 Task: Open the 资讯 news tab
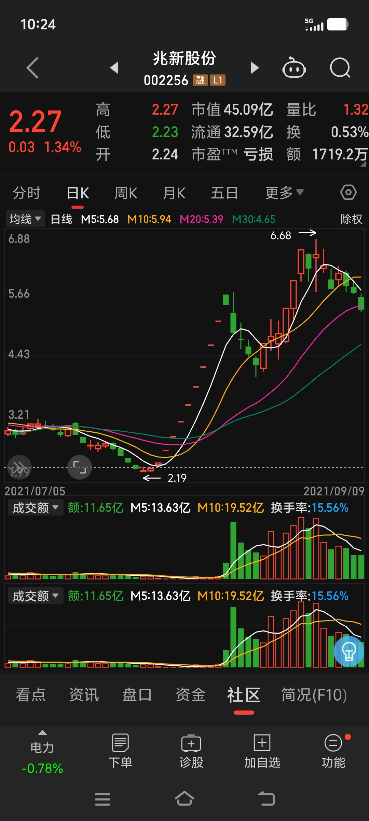[x=84, y=695]
